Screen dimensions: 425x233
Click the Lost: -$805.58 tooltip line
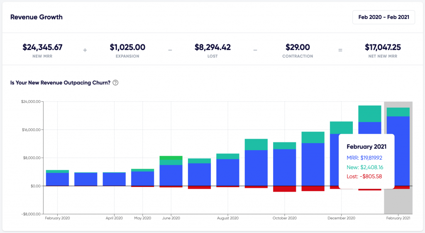(364, 176)
